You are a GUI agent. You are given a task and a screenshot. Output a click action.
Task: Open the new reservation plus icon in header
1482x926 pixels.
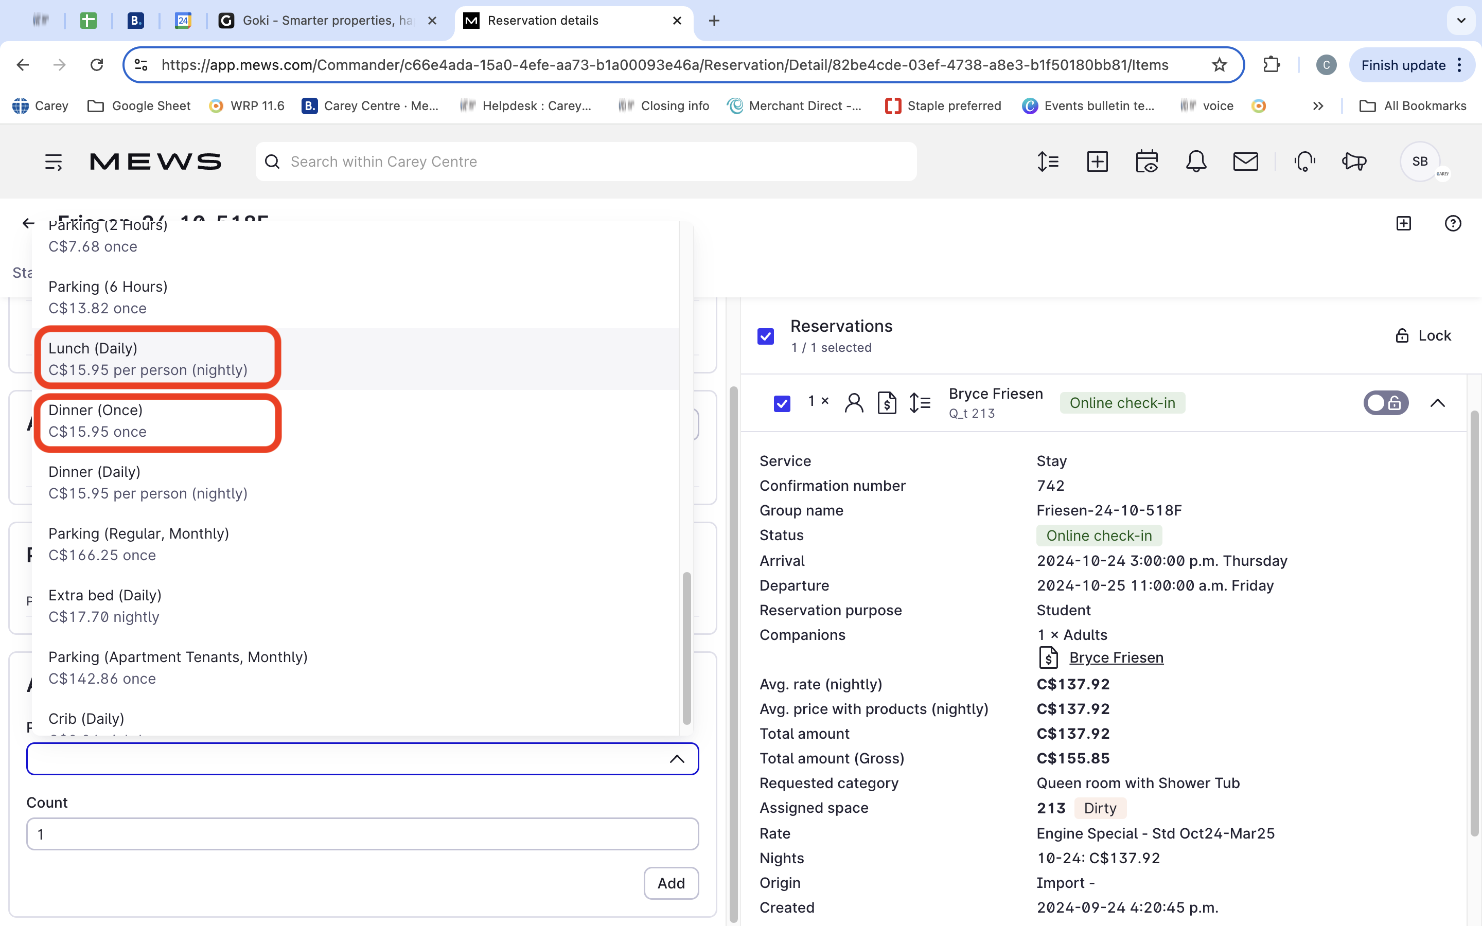point(1097,162)
